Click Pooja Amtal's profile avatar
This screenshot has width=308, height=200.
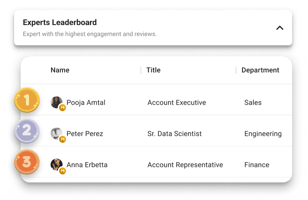pos(56,102)
